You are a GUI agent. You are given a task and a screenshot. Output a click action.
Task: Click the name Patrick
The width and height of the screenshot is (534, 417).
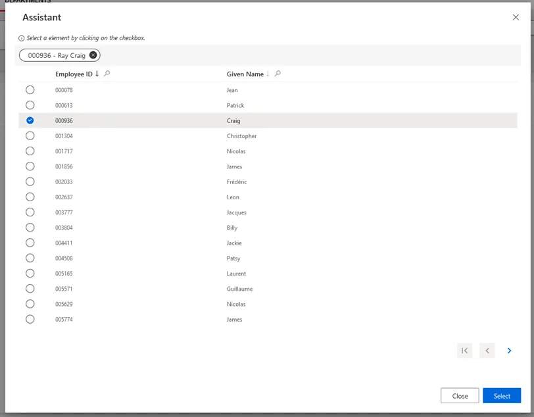235,106
